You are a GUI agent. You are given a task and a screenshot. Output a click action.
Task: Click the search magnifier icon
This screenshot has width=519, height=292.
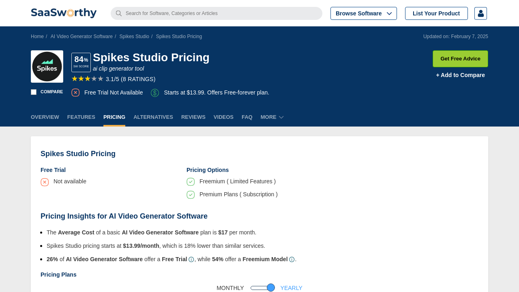119,13
